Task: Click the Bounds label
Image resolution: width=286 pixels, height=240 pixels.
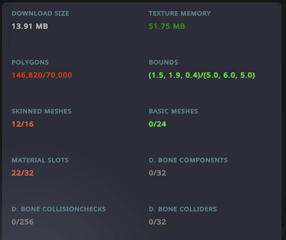Action: pos(163,62)
